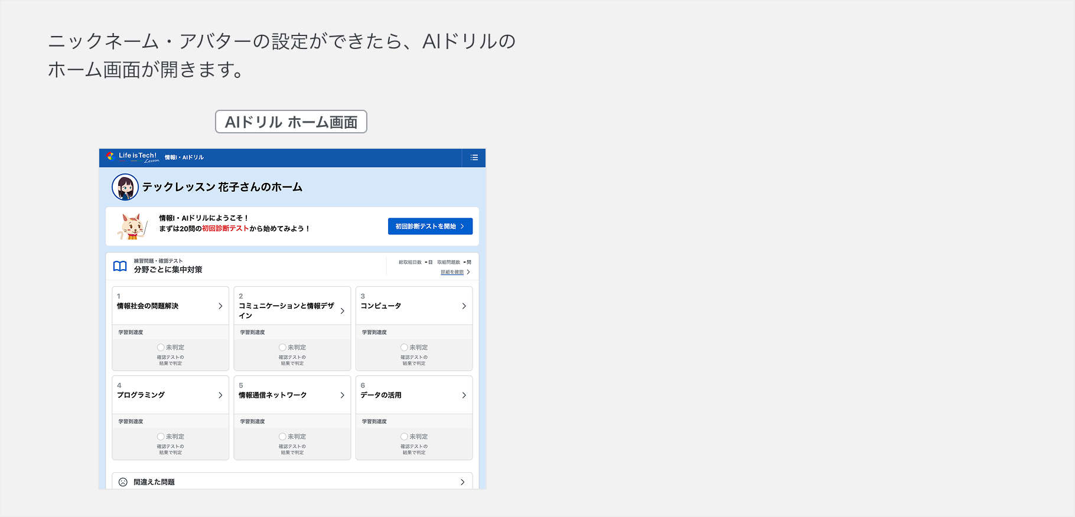This screenshot has width=1075, height=517.
Task: Click 未判定 circle under コミュニケーションと情報デザイン
Action: point(282,348)
